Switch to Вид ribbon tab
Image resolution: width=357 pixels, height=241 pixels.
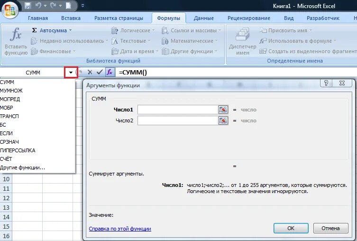pyautogui.click(x=289, y=18)
